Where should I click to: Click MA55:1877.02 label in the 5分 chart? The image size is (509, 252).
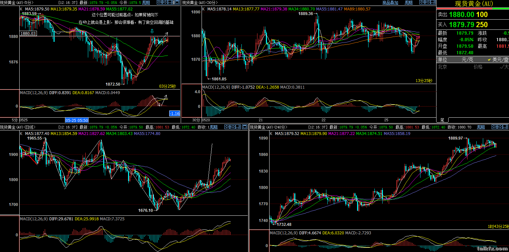coord(119,9)
